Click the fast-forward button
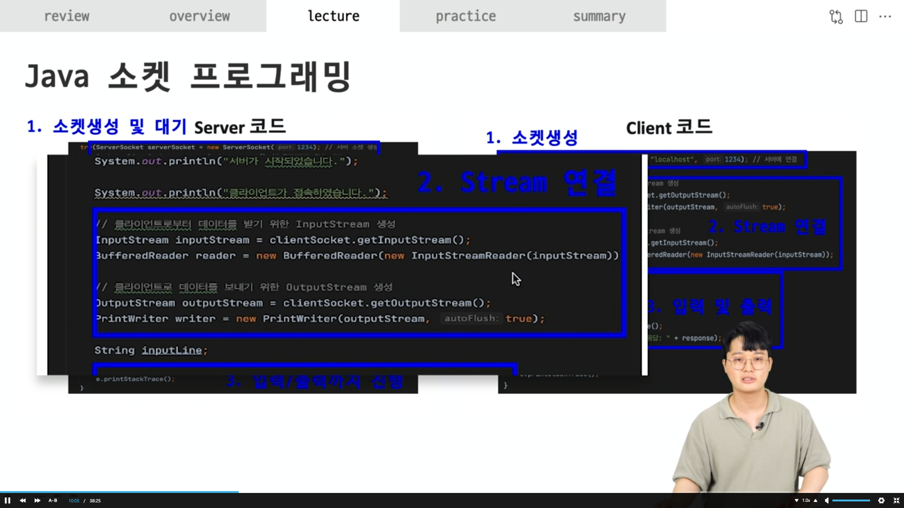Viewport: 904px width, 508px height. tap(37, 500)
